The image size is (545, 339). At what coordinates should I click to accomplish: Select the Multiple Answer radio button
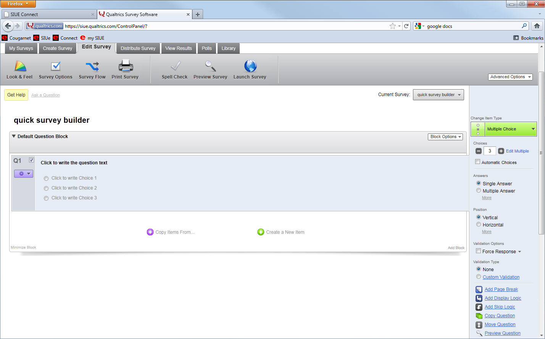[479, 191]
